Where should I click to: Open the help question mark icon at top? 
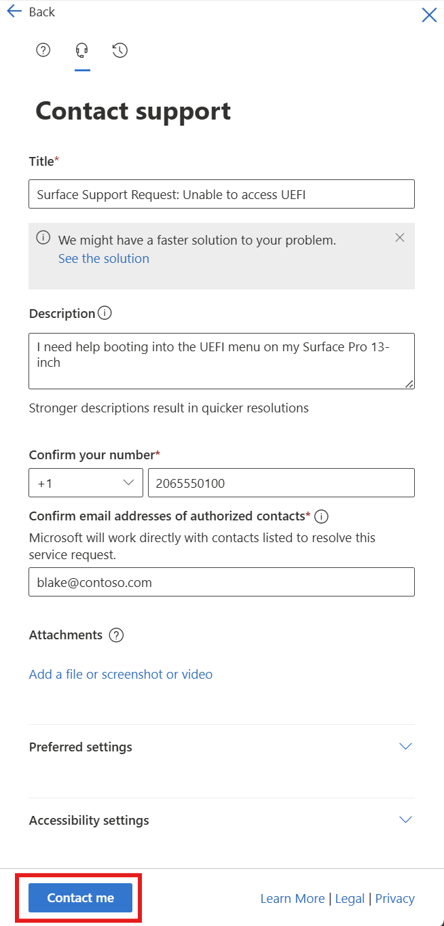pyautogui.click(x=43, y=50)
